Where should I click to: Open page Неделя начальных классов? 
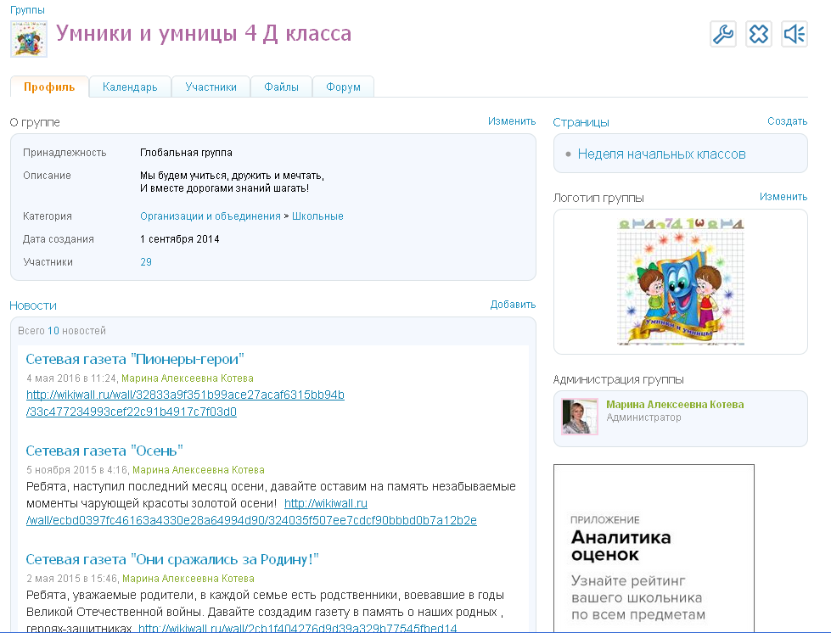click(661, 154)
